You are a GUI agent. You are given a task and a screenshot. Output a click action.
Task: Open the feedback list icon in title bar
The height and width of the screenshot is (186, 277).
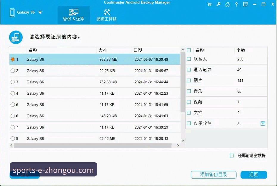point(245,4)
